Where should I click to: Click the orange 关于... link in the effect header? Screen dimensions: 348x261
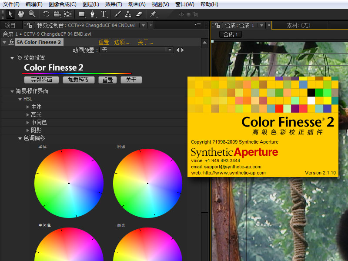click(146, 42)
